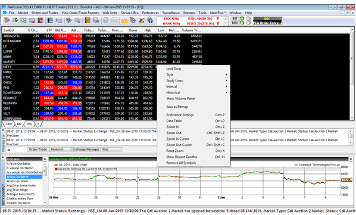The image size is (356, 215).
Task: Open the View Order/Trade Reports menu
Action: coord(80,13)
